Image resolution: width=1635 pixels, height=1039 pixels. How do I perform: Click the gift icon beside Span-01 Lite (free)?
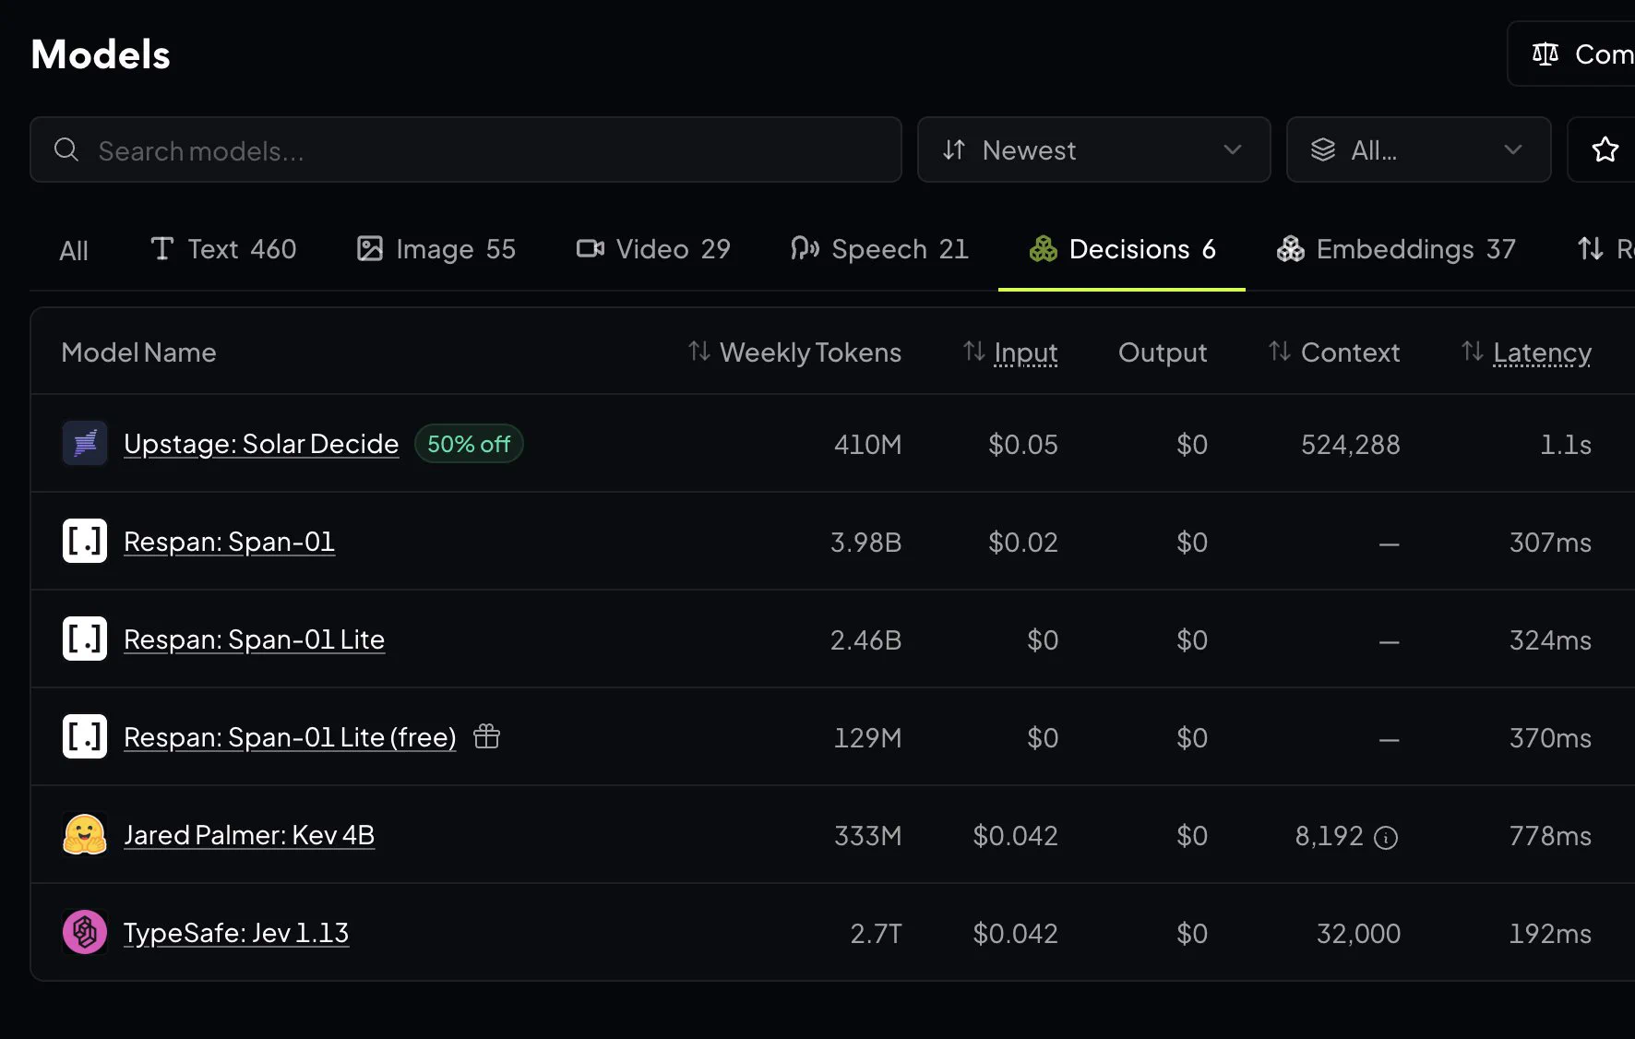486,736
